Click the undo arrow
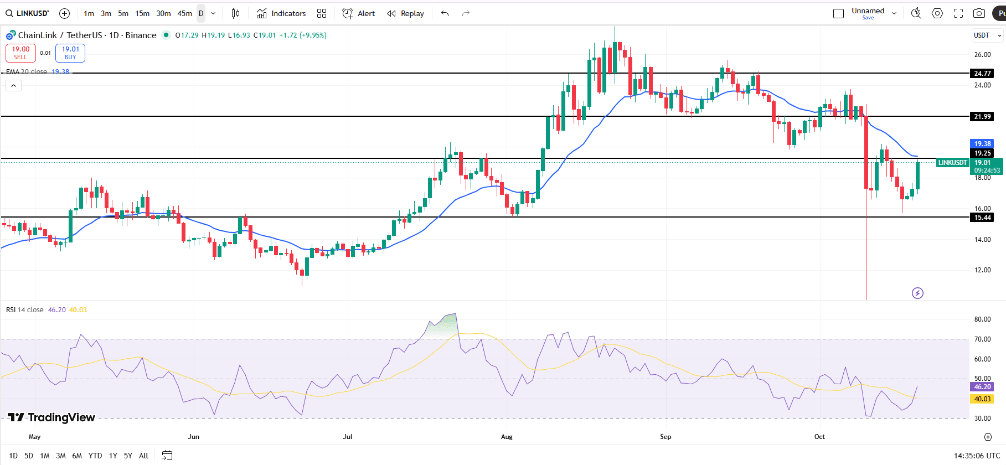The height and width of the screenshot is (465, 1006). (445, 13)
